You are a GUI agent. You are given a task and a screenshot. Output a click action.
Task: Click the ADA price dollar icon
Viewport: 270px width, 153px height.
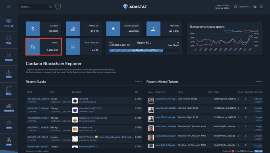33,28
